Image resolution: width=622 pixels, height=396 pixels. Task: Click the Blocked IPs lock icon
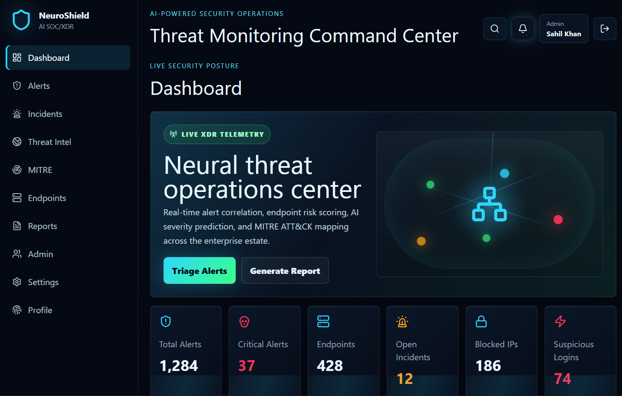tap(481, 321)
